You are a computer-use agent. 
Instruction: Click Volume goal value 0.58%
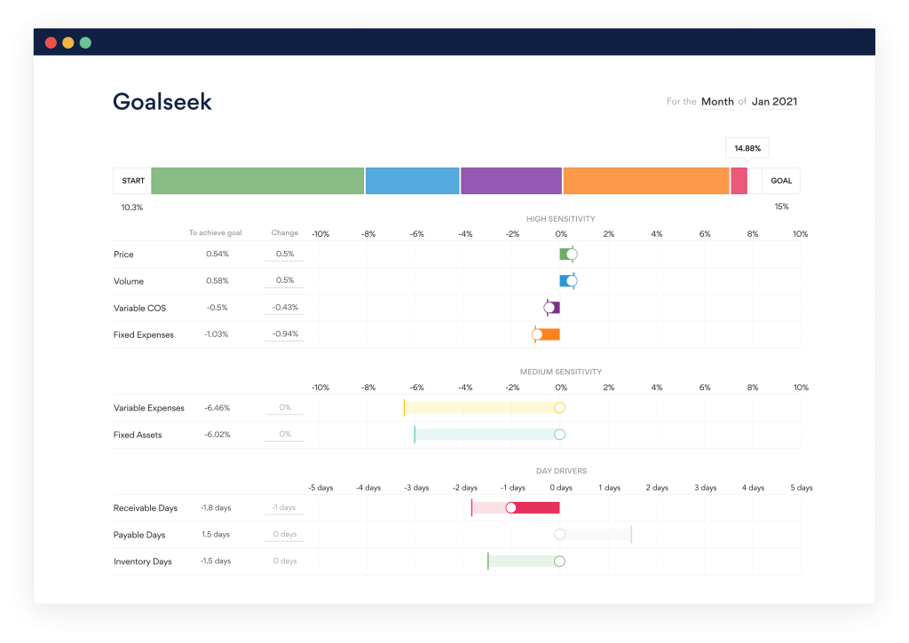[x=217, y=280]
